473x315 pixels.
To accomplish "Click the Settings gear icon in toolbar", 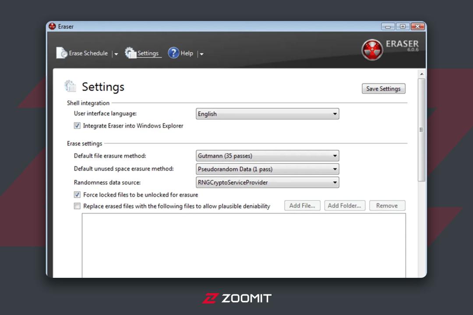I will (x=131, y=53).
